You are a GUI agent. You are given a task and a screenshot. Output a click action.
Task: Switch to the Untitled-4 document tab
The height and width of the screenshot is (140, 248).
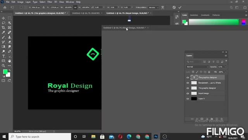click(x=86, y=13)
